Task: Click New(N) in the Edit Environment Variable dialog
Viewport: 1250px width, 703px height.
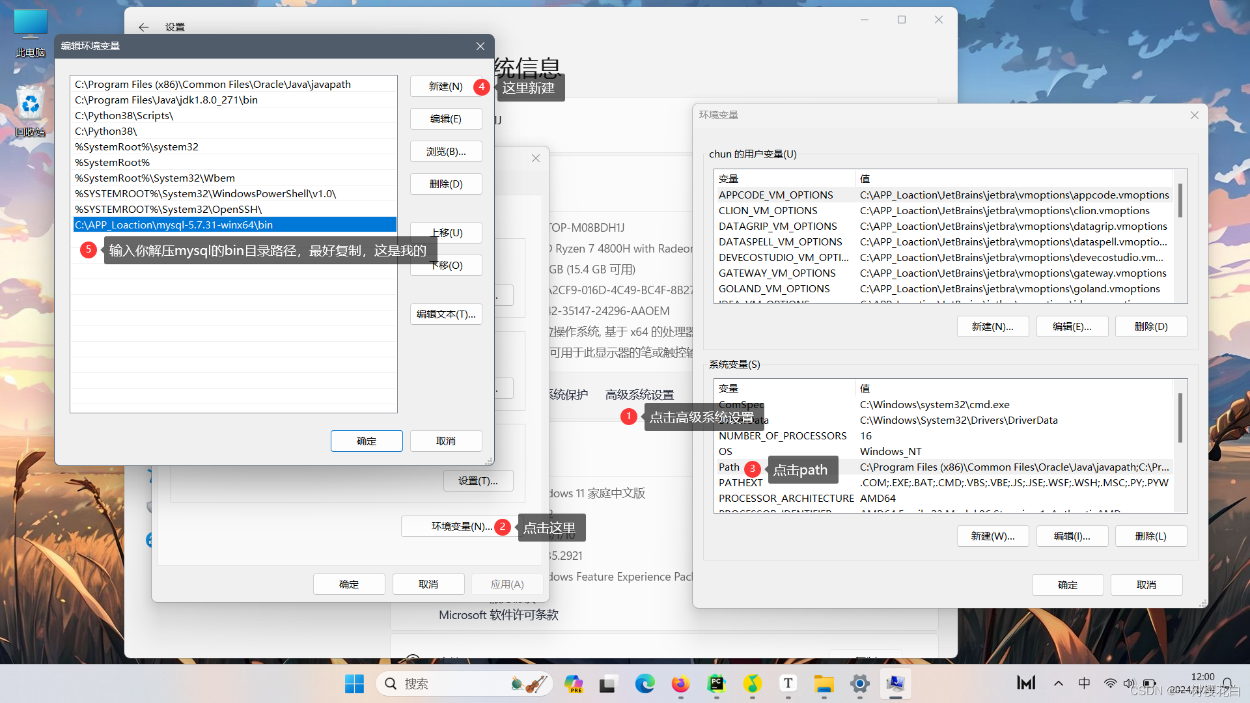Action: click(446, 87)
